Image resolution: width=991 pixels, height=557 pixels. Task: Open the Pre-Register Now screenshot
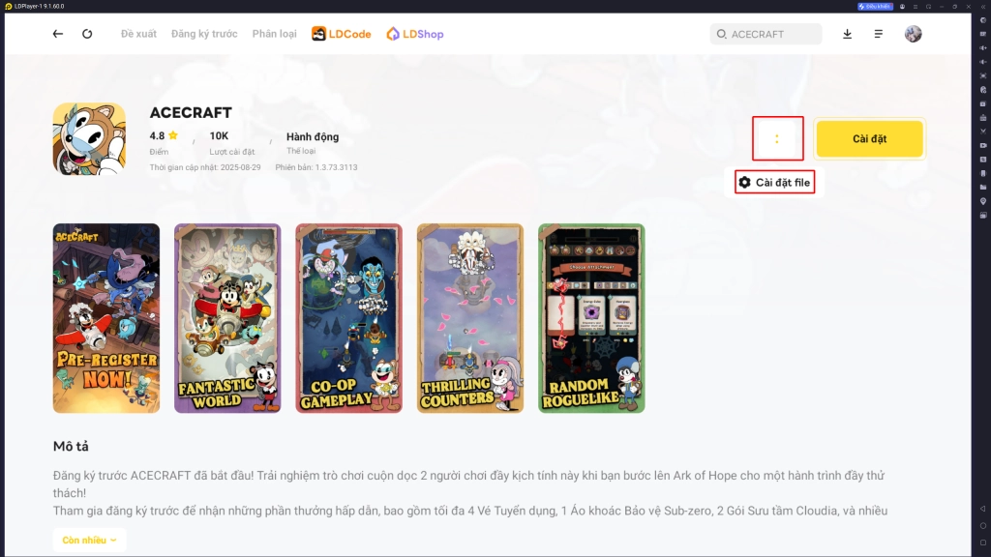(x=106, y=318)
